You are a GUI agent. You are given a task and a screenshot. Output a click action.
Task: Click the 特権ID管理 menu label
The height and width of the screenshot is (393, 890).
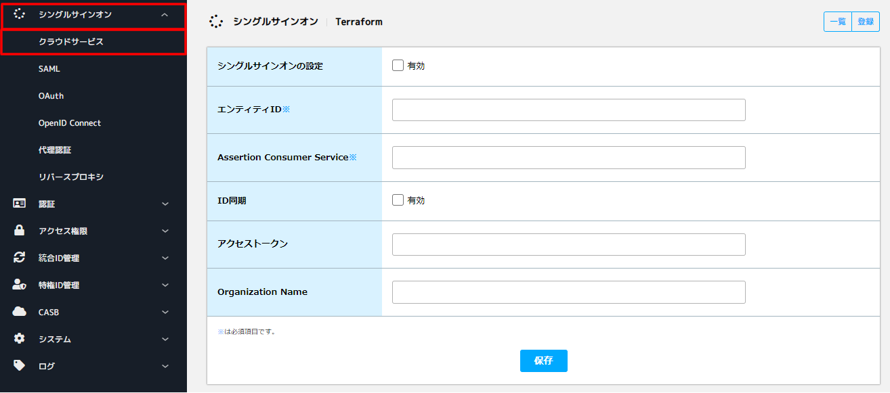click(59, 285)
